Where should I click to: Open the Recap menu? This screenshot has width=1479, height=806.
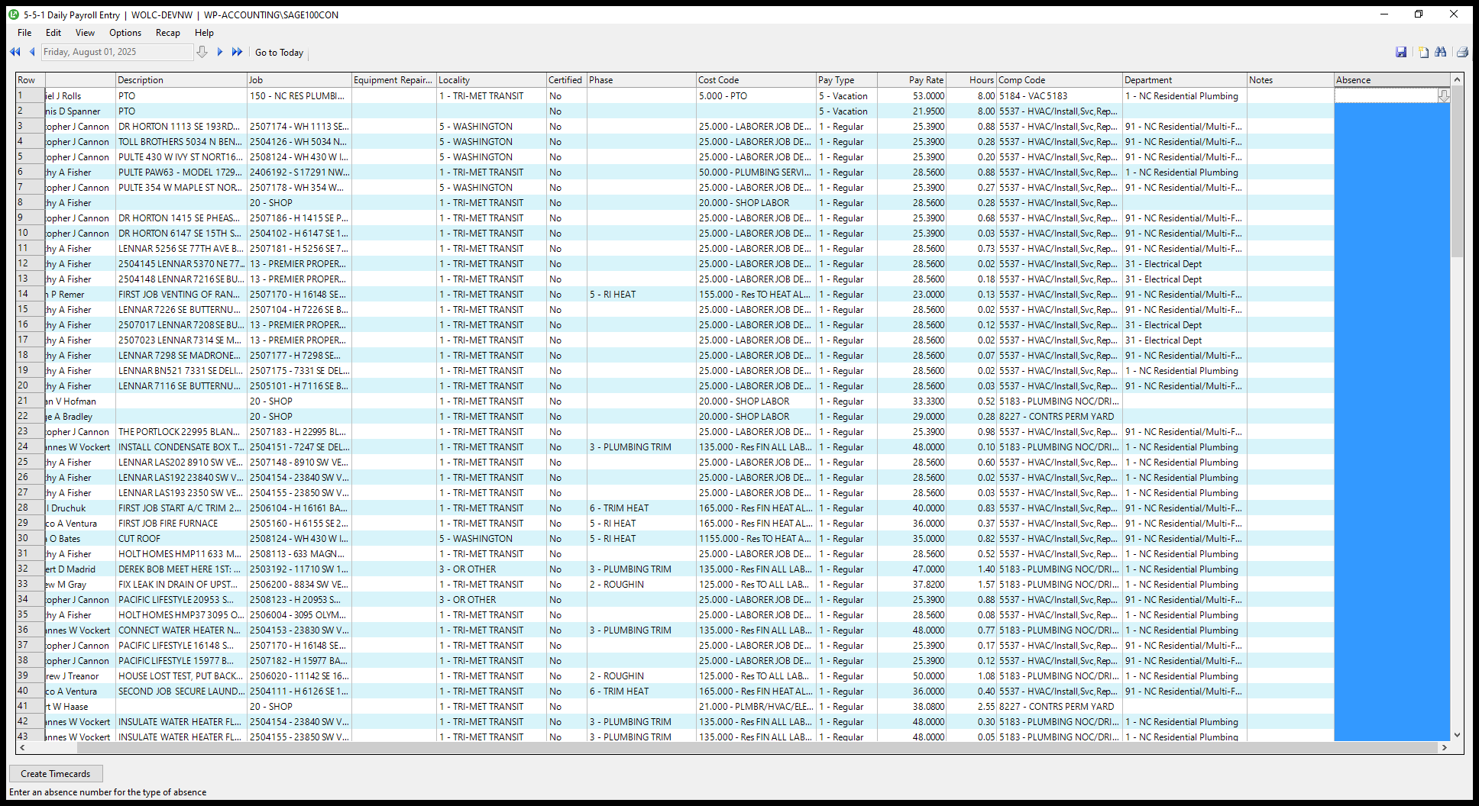pos(167,33)
